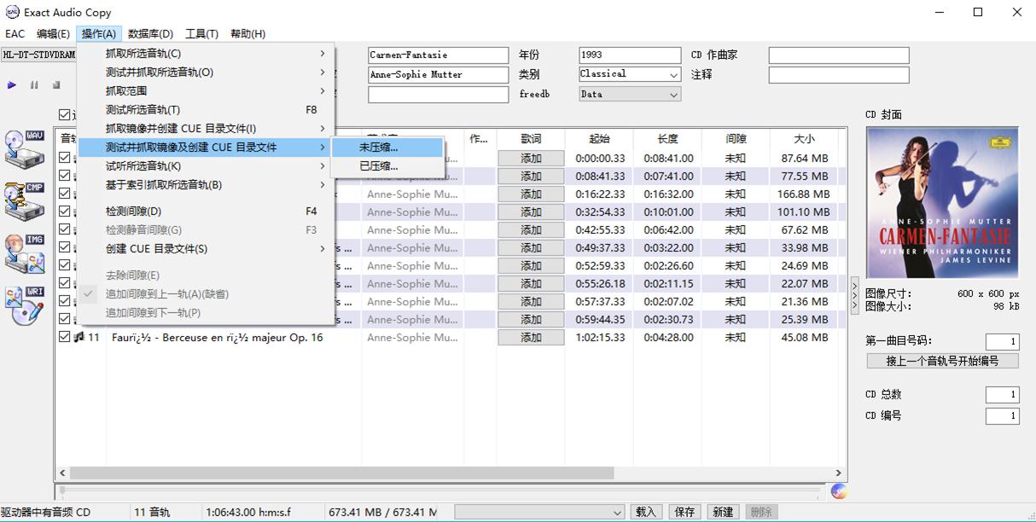The height and width of the screenshot is (522, 1036).
Task: Open the 帮助(H) menu
Action: pyautogui.click(x=247, y=33)
